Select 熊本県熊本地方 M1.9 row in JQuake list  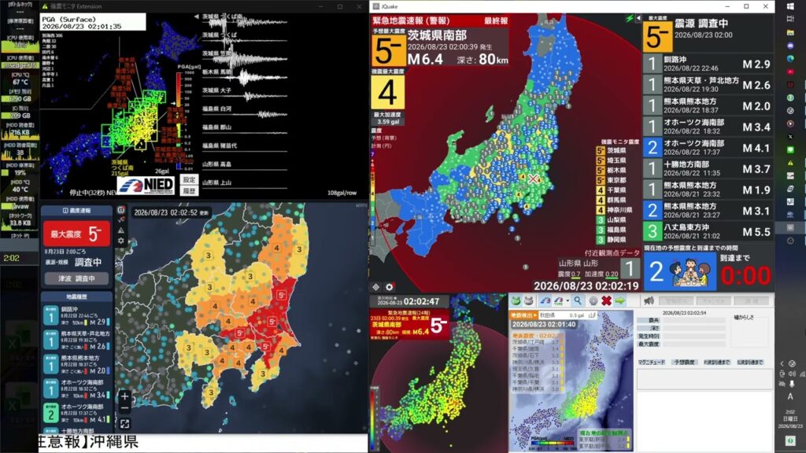pyautogui.click(x=708, y=190)
